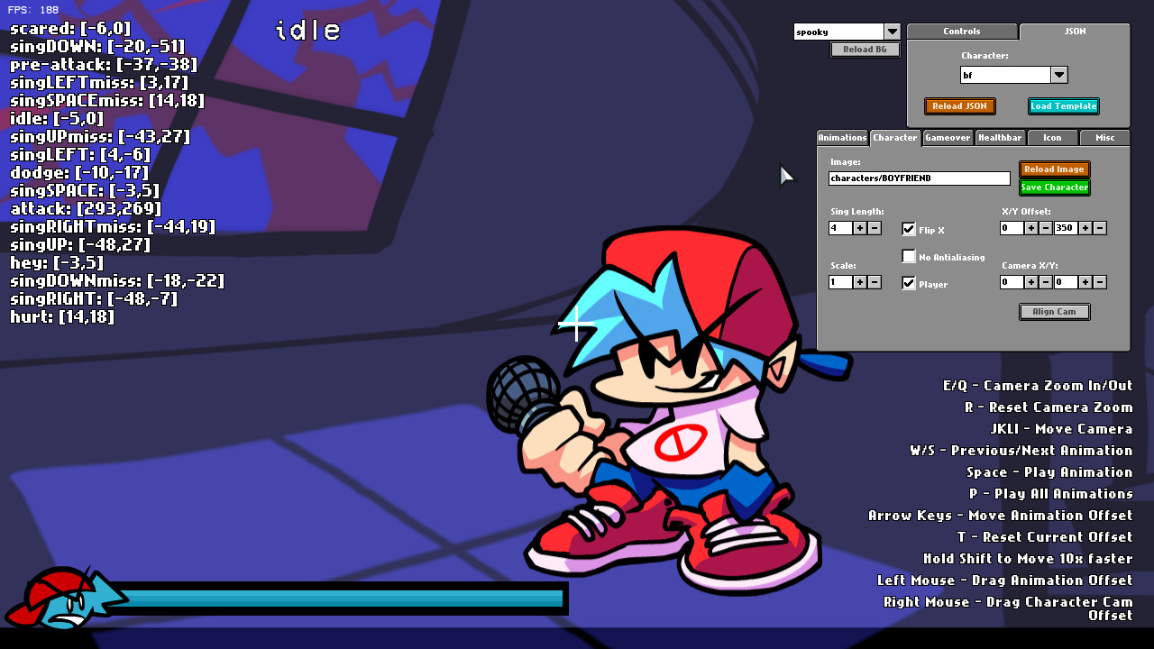Decrease Y Offset (350) with minus button
Screen dimensions: 1154x649
[x=1100, y=228]
